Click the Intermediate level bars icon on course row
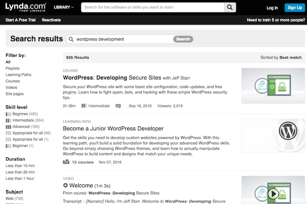Image resolution: width=307 pixels, height=204 pixels. tap(84, 106)
